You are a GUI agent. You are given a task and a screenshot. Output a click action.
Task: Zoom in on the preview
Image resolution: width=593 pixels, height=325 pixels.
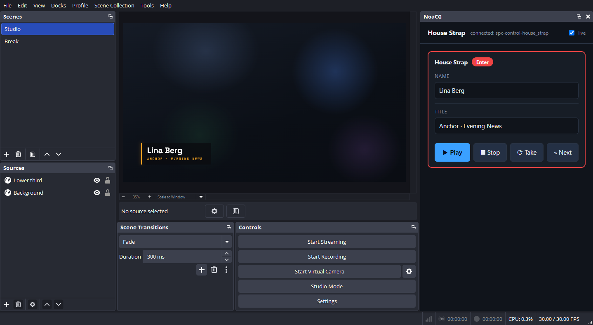point(149,197)
